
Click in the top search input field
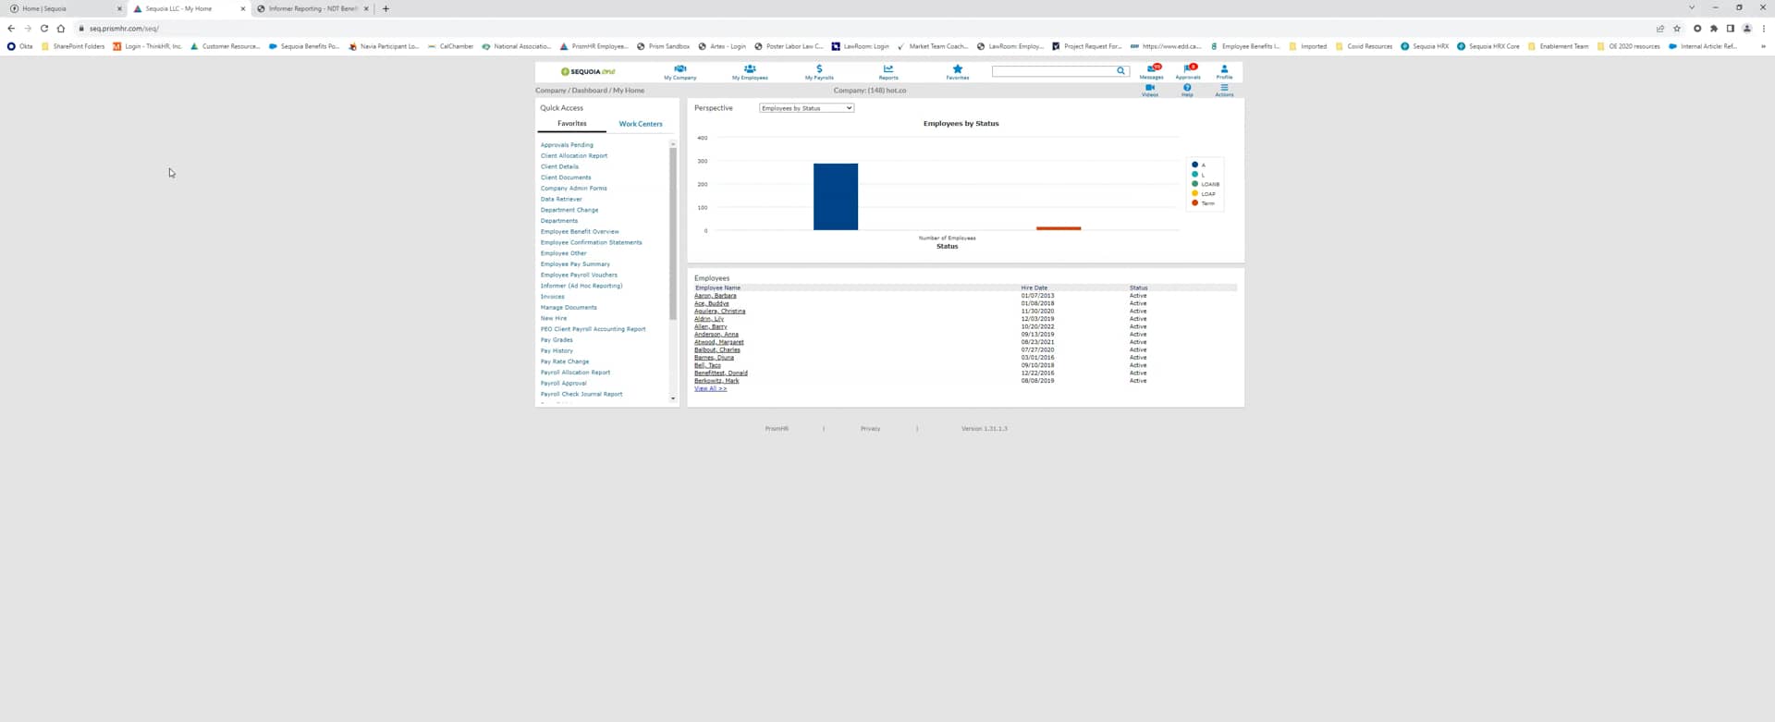point(1053,71)
